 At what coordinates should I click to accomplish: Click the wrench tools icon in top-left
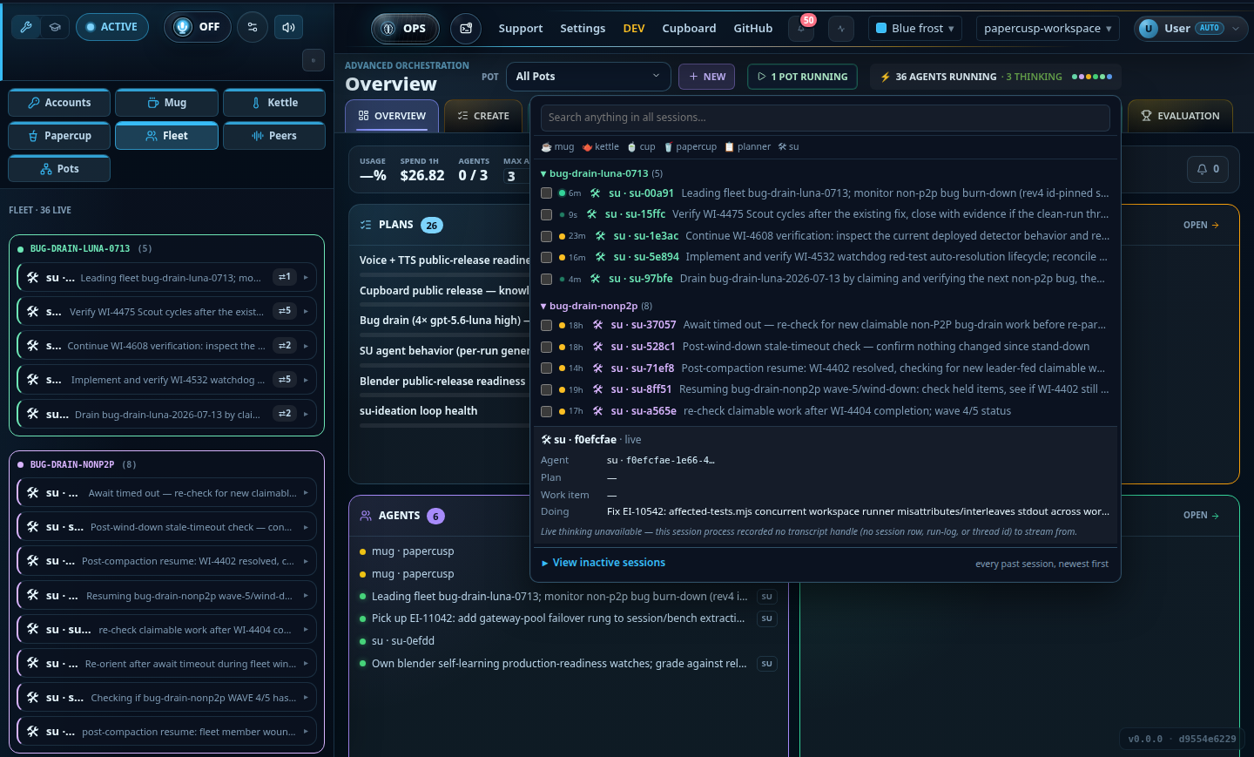[x=26, y=27]
